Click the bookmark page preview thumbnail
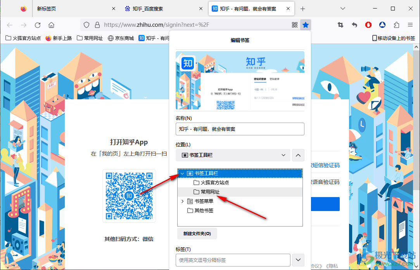This screenshot has height=270, width=420. coord(240,80)
